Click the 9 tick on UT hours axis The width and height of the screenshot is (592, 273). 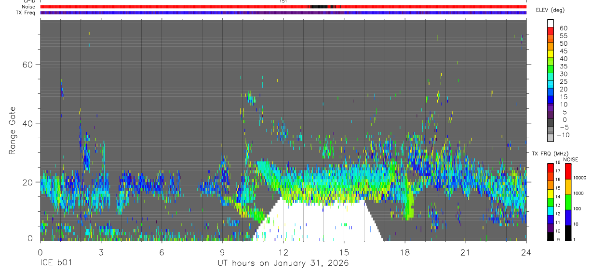(222, 252)
